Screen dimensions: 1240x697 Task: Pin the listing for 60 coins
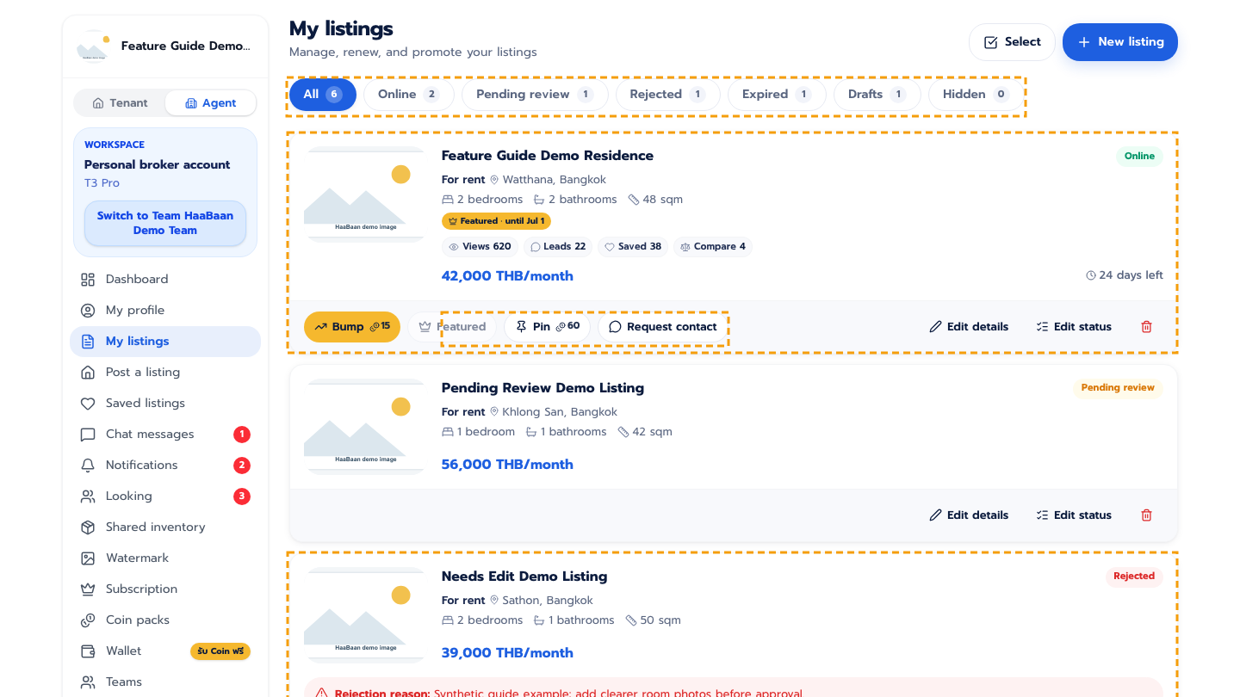(547, 327)
